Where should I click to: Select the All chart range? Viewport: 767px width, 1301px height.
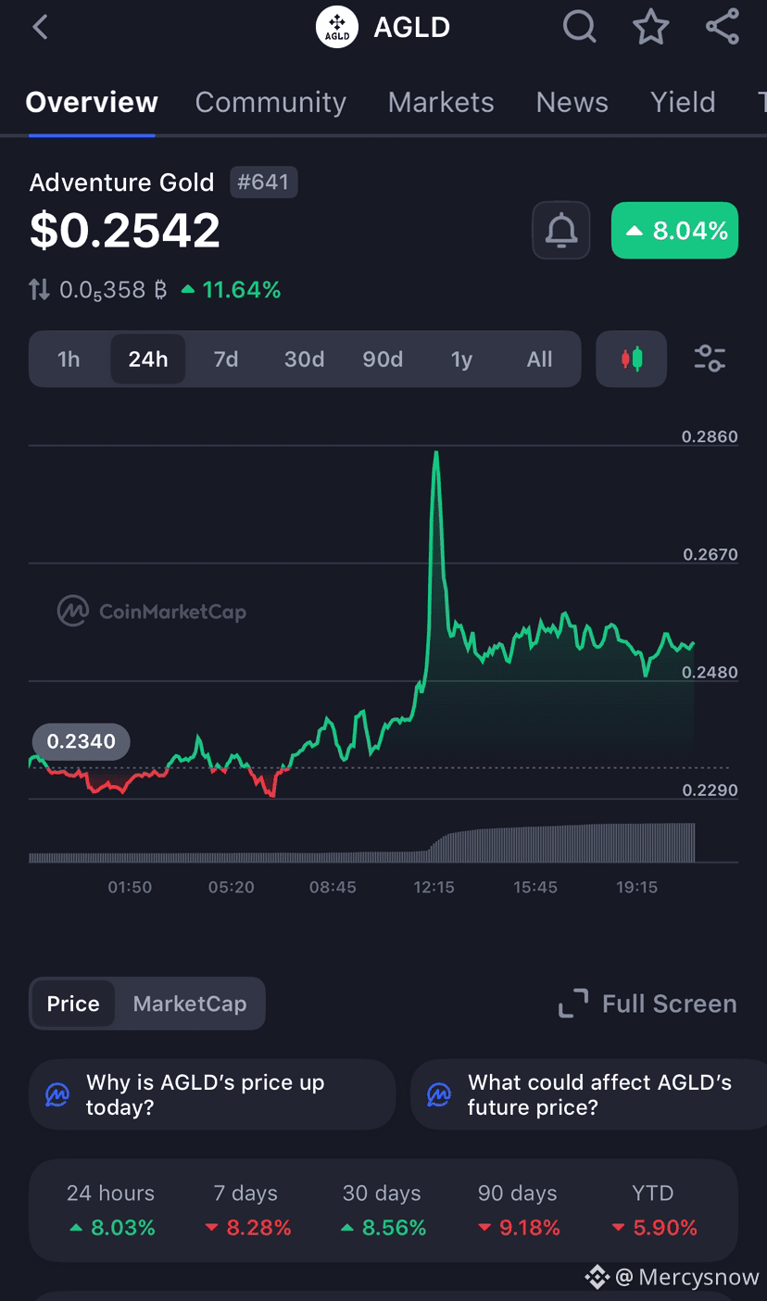(x=539, y=359)
